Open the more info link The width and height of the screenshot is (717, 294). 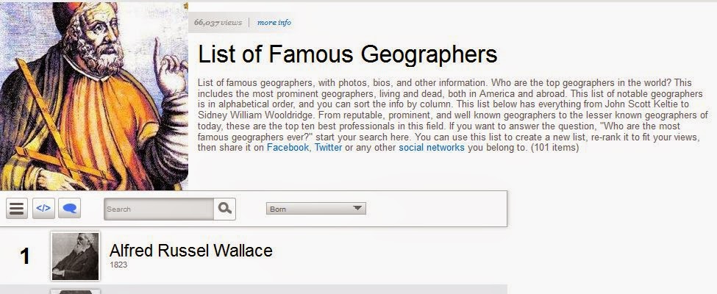tap(274, 22)
